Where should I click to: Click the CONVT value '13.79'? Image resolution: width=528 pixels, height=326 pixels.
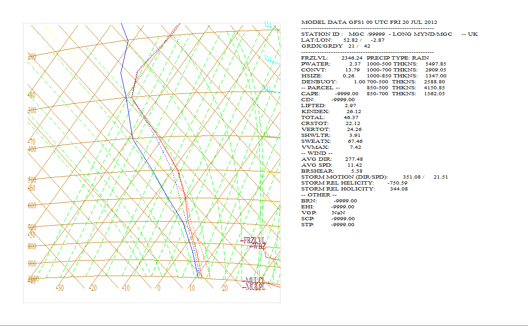click(352, 70)
